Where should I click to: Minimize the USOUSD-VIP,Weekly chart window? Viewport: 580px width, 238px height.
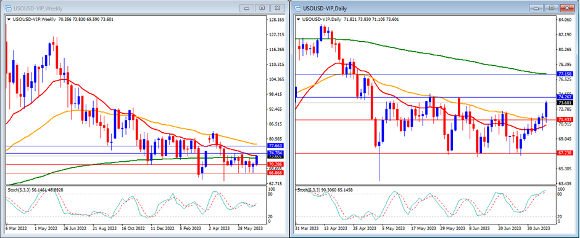coord(247,8)
